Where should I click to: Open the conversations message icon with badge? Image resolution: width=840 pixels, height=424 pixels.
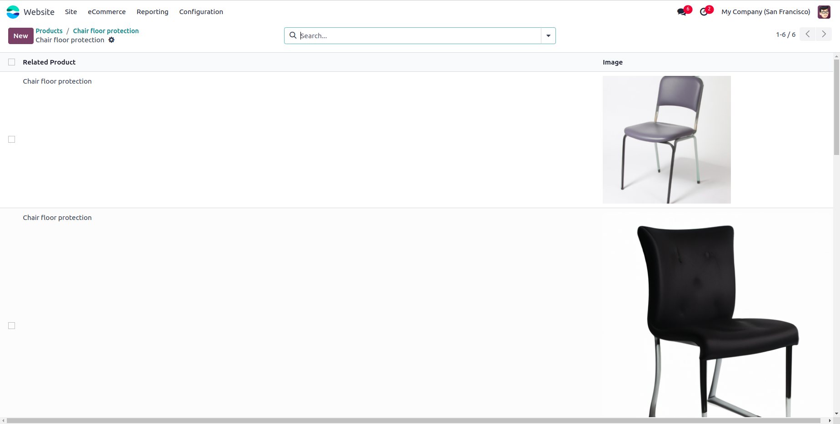(683, 11)
